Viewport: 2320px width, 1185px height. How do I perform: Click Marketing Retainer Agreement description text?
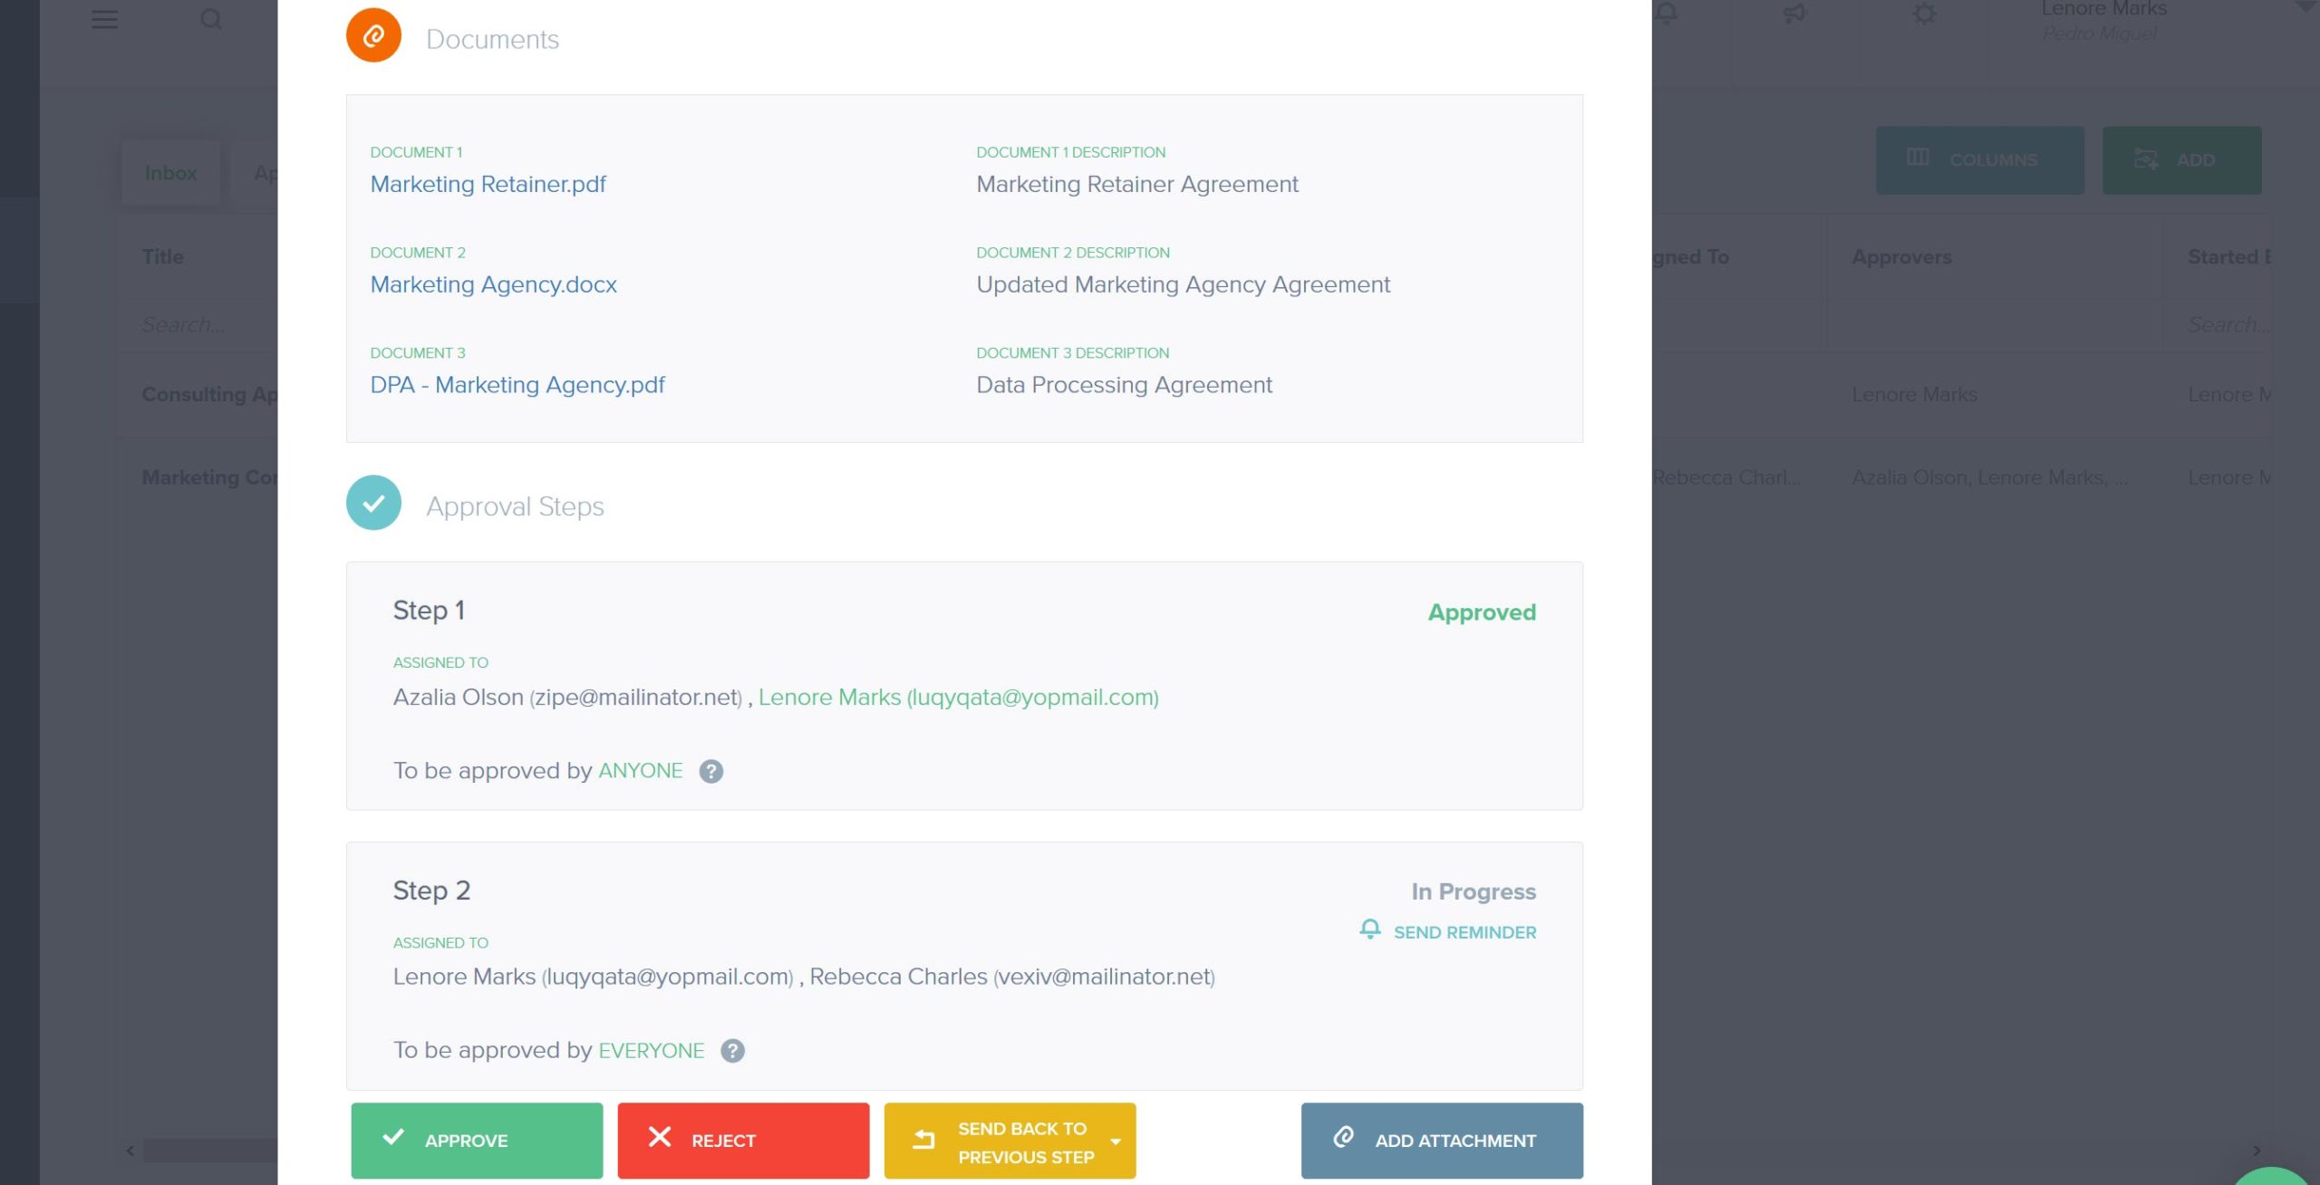click(1137, 184)
